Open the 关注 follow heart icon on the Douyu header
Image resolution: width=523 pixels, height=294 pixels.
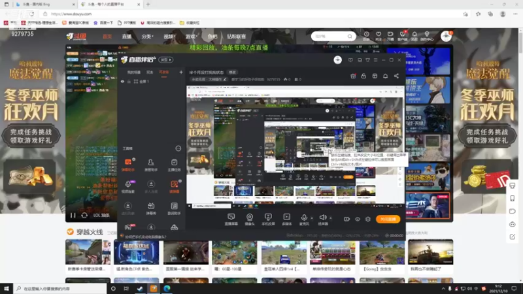pos(379,36)
